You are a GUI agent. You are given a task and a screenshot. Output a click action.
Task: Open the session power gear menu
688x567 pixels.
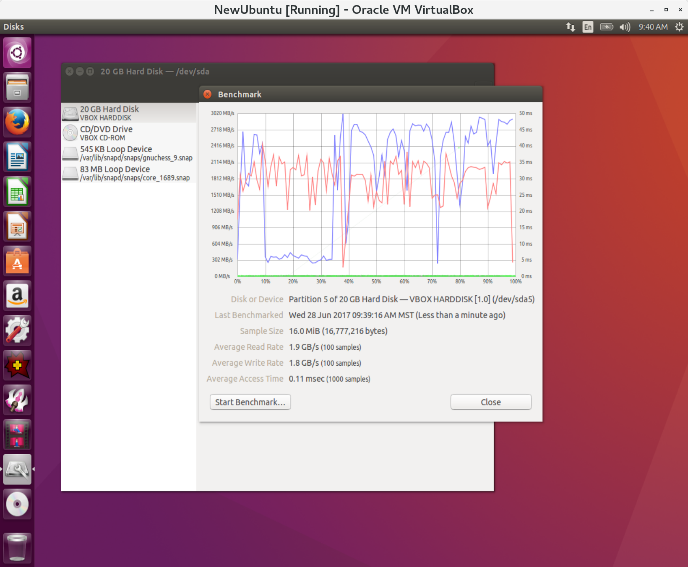[679, 27]
